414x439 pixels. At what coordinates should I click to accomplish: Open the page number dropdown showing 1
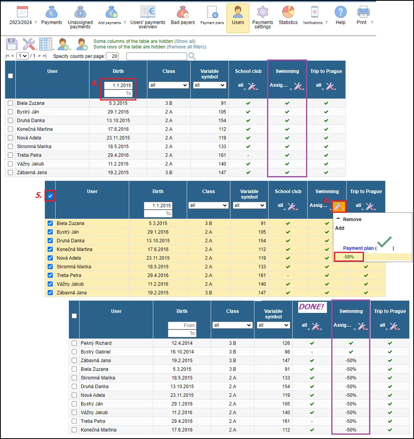click(22, 56)
